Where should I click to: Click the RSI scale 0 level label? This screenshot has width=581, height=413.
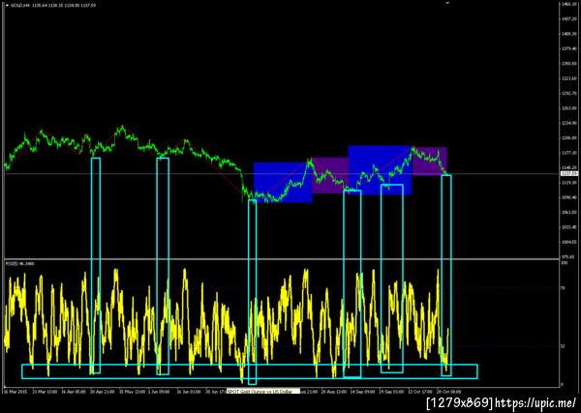coord(563,385)
